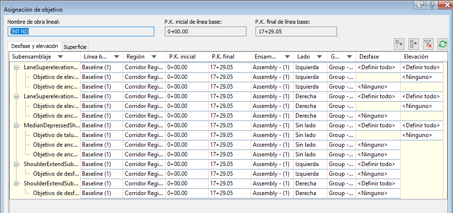Click <Definir todo> Elevación cell in first row
Viewport: 453px width, 213px height.
[421, 67]
